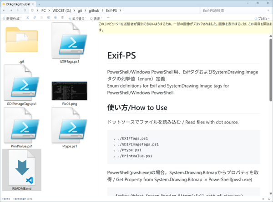273x202 pixels.
Task: Click the ./Ptype.ps1 code line
Action: pos(127,150)
